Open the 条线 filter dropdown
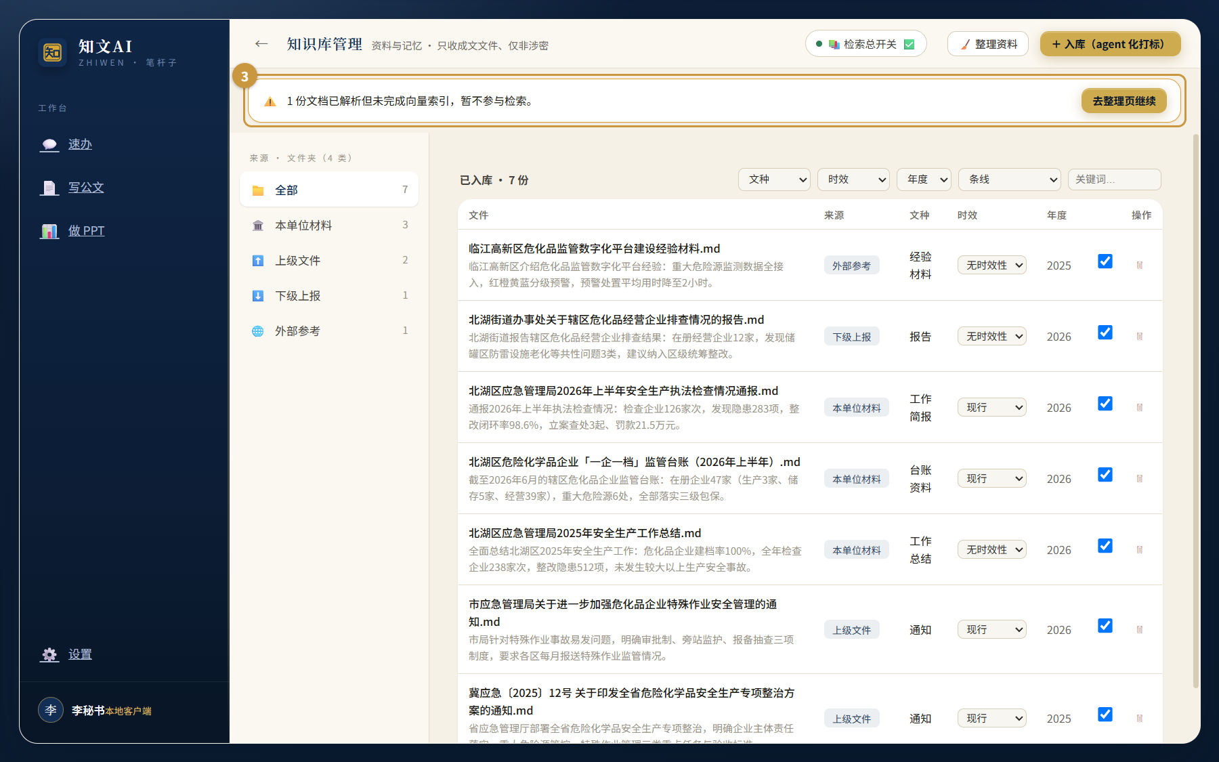The height and width of the screenshot is (762, 1219). 1009,179
